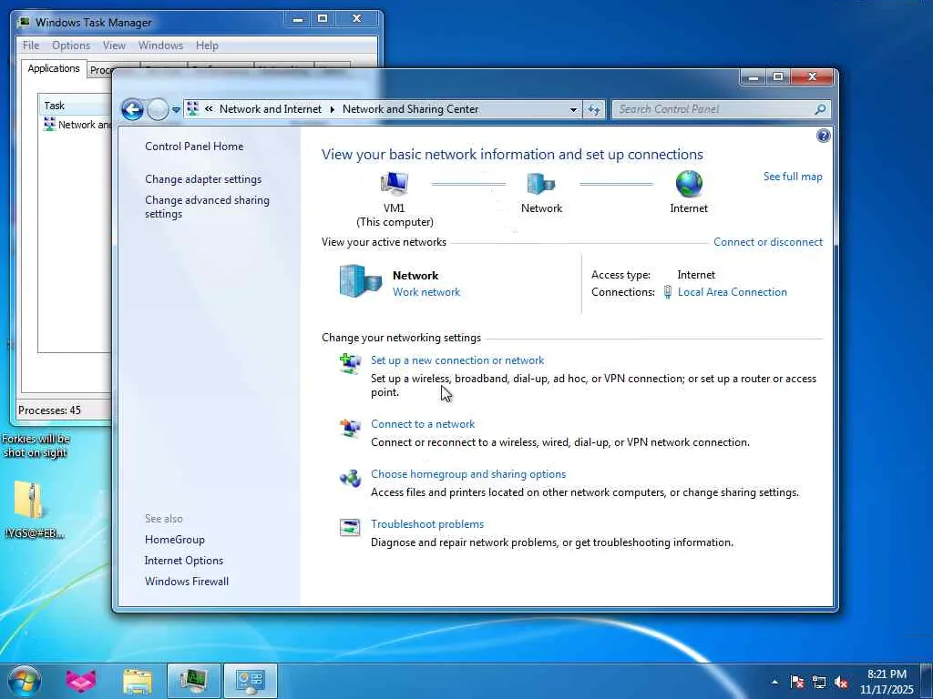This screenshot has height=699, width=933.
Task: Click the Set up new connection icon
Action: [x=350, y=363]
